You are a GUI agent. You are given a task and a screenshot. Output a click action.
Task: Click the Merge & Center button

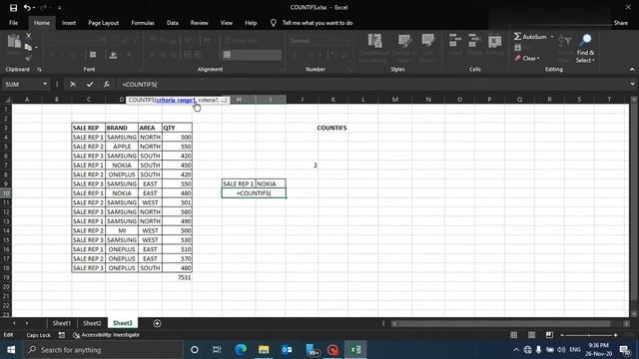tap(252, 55)
